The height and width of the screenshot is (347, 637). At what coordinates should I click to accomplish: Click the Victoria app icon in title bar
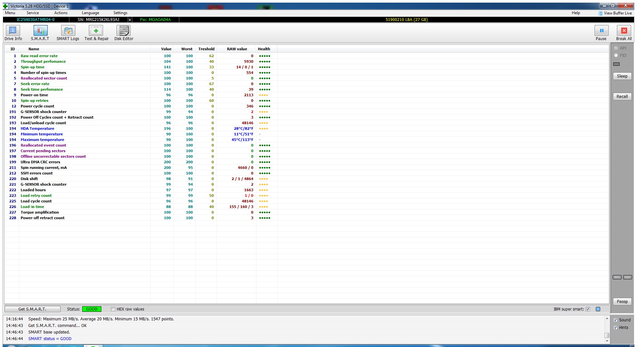pos(5,6)
